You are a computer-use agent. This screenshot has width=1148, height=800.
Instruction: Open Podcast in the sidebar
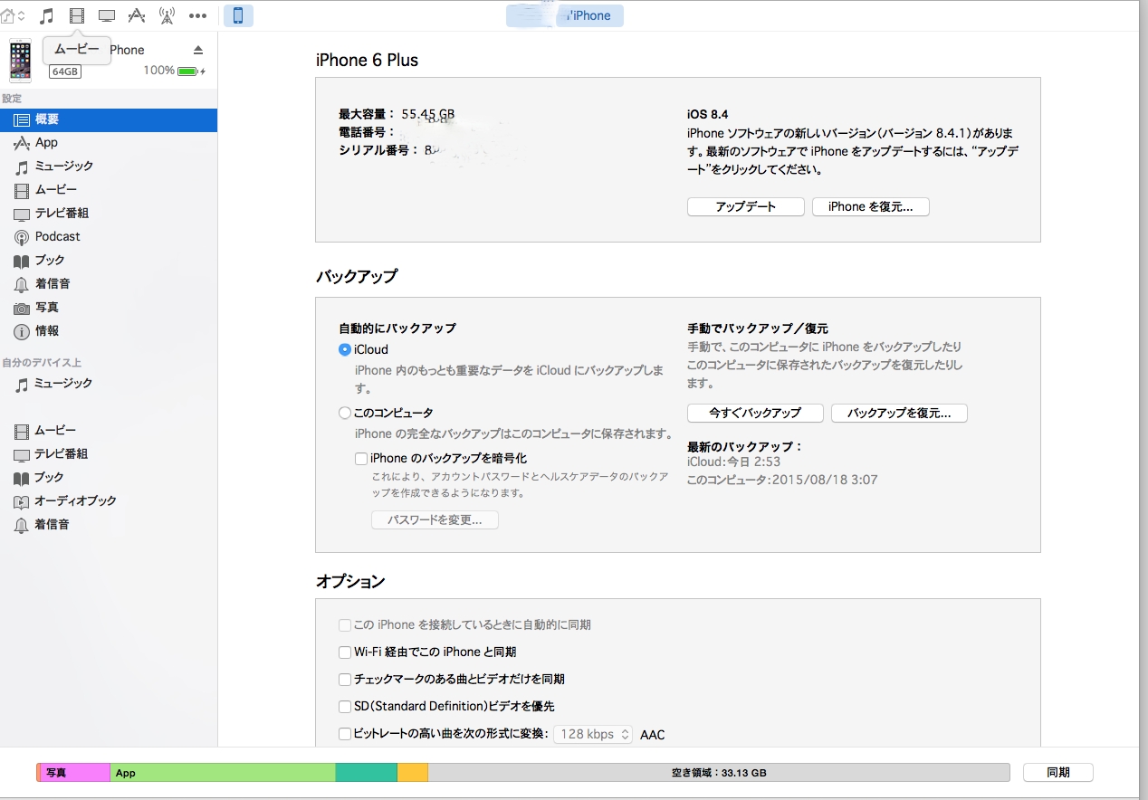[109, 237]
